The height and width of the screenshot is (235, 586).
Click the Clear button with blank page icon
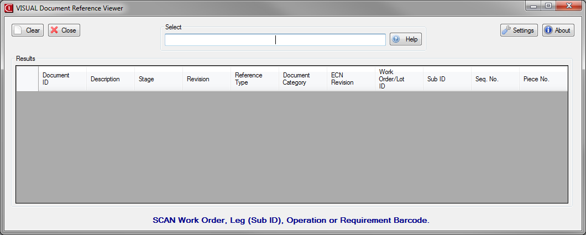point(28,30)
